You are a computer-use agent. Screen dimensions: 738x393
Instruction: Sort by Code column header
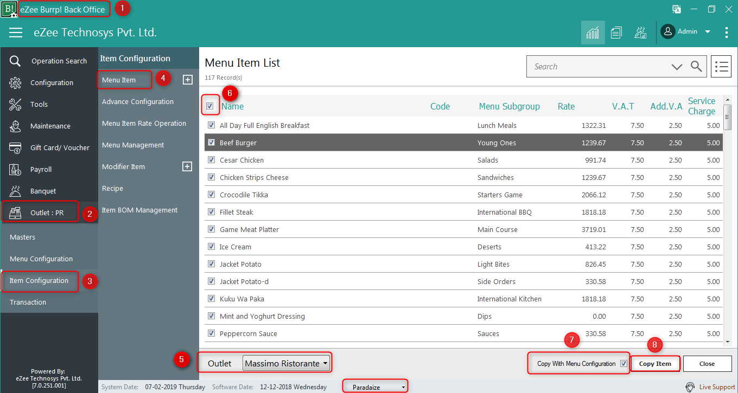440,106
